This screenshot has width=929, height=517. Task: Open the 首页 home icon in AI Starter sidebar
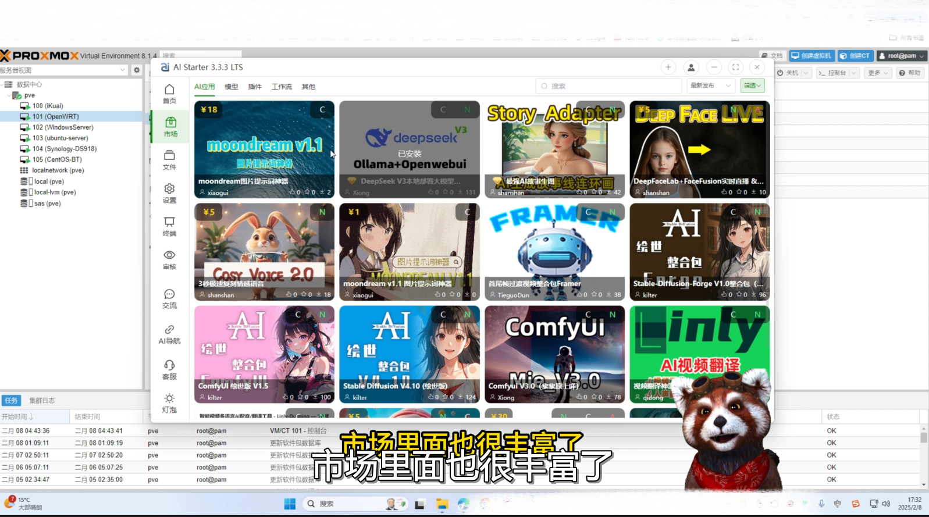(x=169, y=93)
